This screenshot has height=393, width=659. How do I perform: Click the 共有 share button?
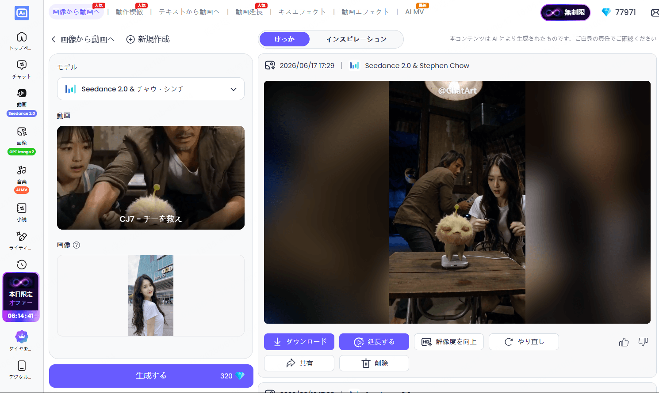coord(299,363)
